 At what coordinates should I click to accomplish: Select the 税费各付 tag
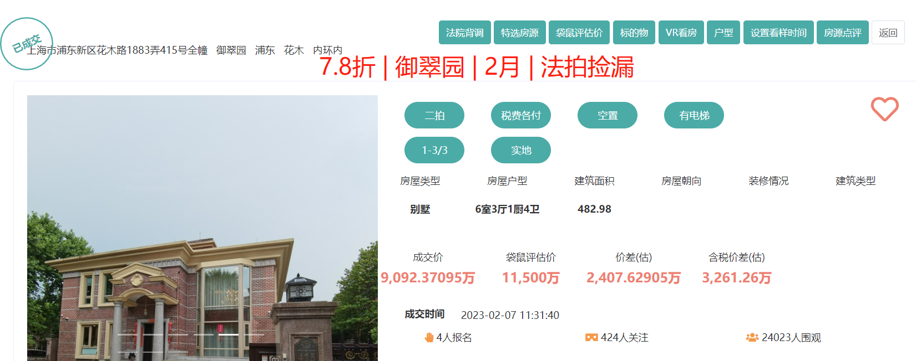coord(520,115)
